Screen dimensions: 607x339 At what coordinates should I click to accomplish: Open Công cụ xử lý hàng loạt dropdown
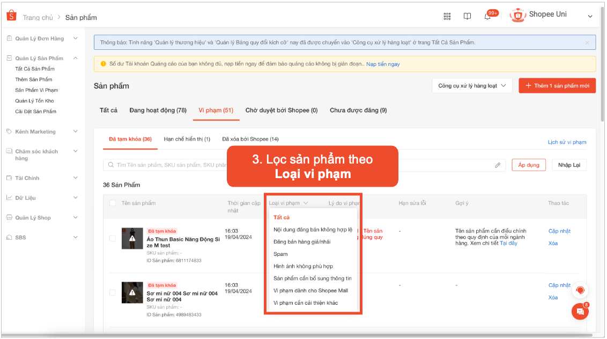[x=472, y=86]
